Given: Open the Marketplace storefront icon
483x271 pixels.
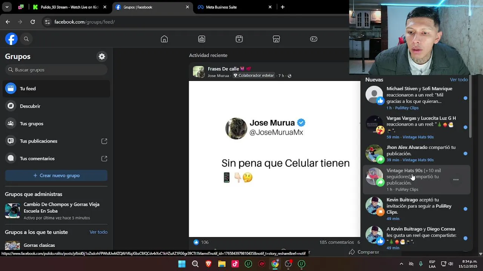Looking at the screenshot, I should tap(276, 39).
